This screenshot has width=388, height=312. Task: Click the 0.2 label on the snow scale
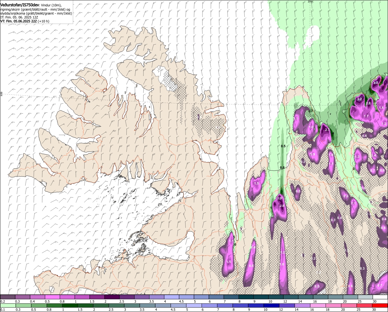[2, 301]
